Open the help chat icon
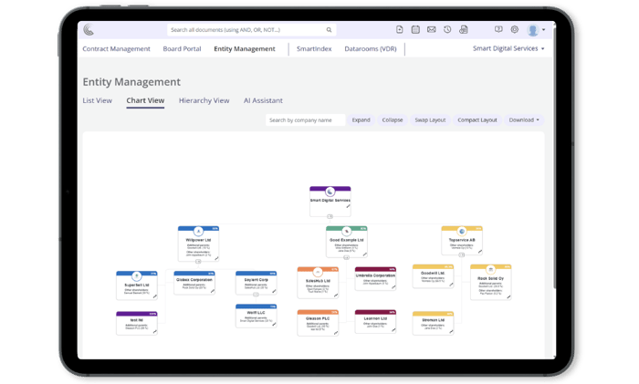 [x=498, y=29]
